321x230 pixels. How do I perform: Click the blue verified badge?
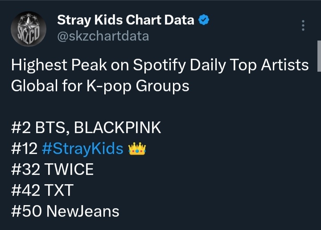point(204,20)
